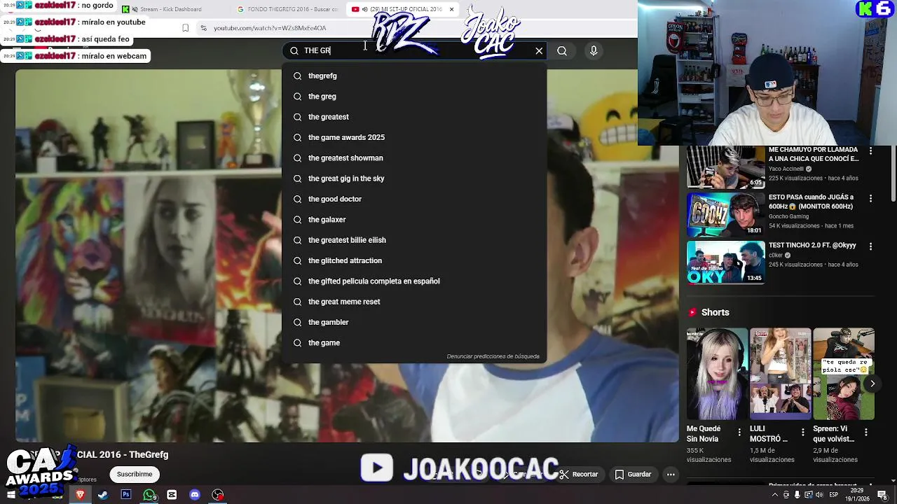Open Photoshop from taskbar
The height and width of the screenshot is (504, 897).
tap(126, 494)
